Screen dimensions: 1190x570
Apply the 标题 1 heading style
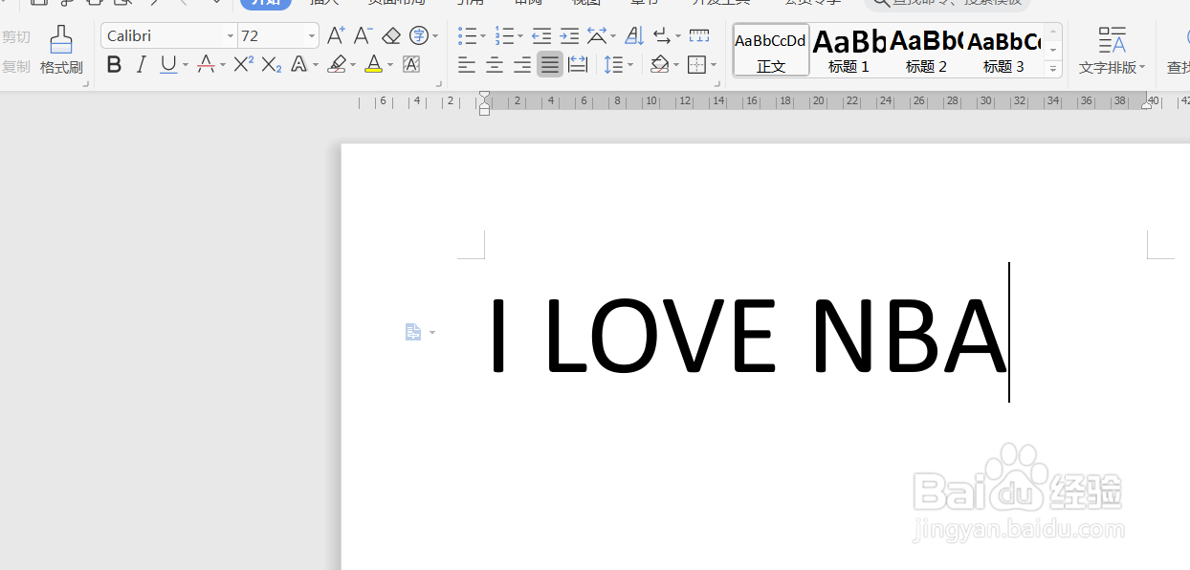[848, 51]
